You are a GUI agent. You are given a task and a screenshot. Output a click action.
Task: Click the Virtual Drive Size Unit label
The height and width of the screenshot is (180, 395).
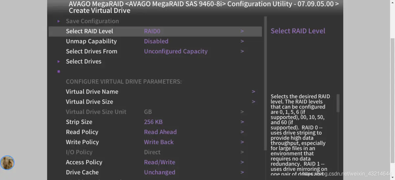pos(96,112)
